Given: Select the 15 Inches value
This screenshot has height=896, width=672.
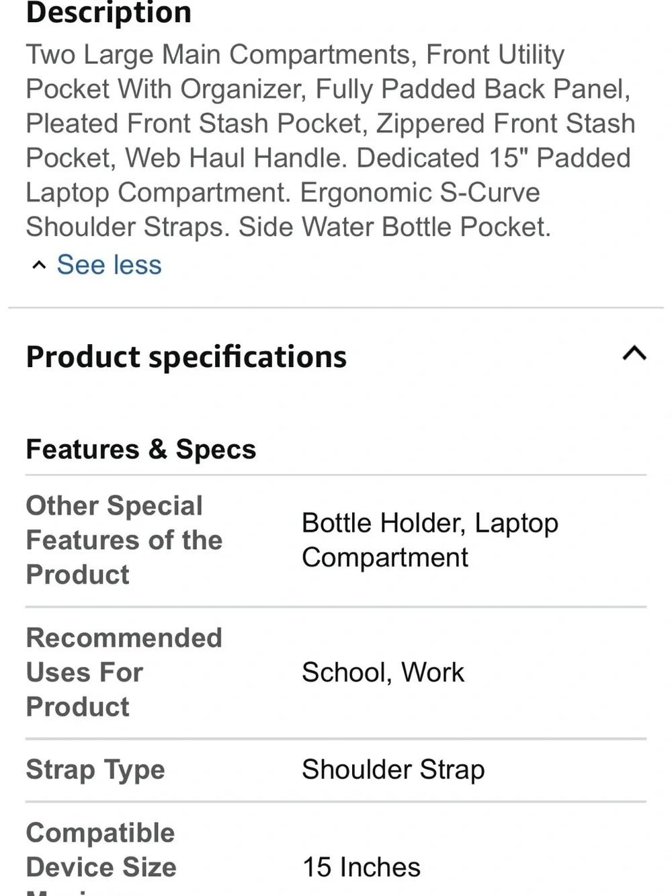Looking at the screenshot, I should 362,867.
